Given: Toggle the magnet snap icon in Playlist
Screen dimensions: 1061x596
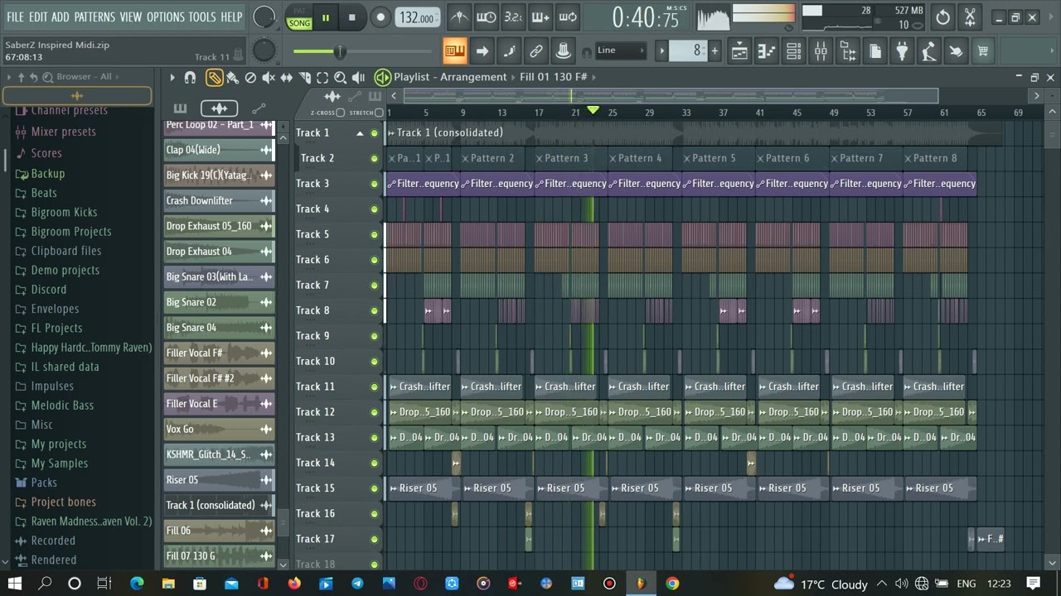Looking at the screenshot, I should [190, 77].
